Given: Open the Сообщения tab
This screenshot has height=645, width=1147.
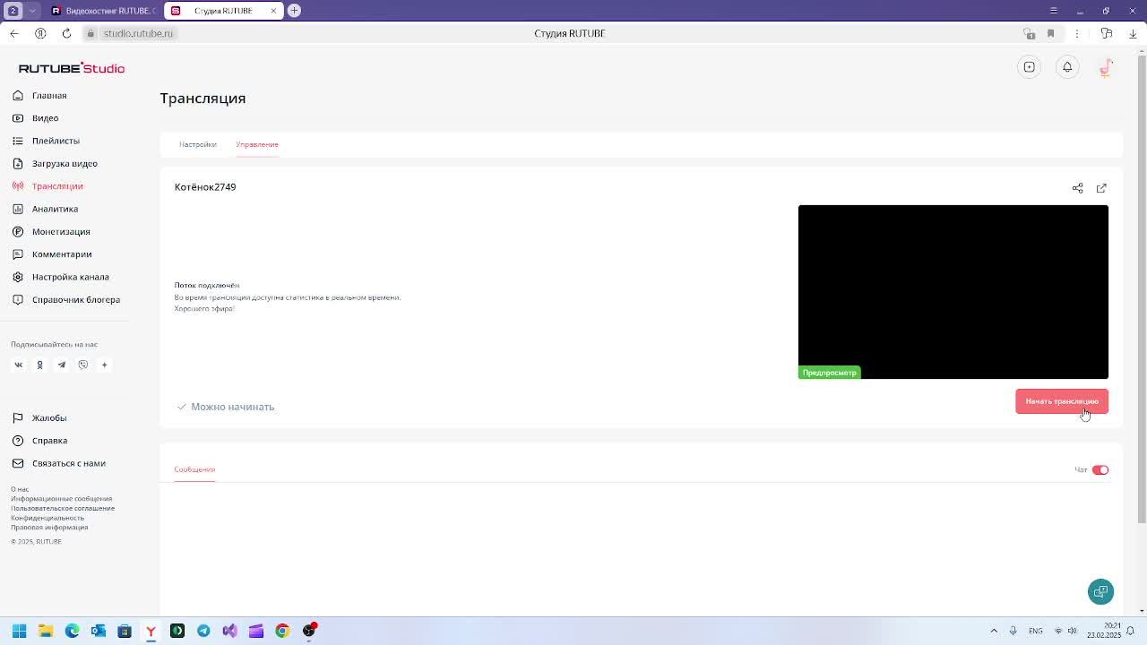Looking at the screenshot, I should (194, 469).
